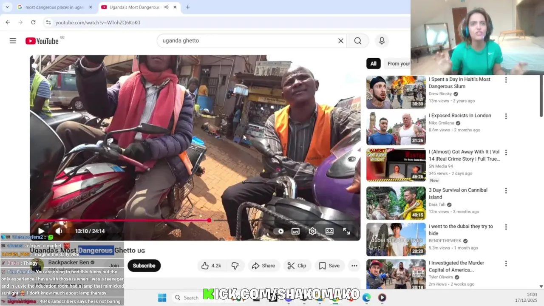Open more actions ellipsis under the video
This screenshot has height=306, width=544.
(354, 266)
